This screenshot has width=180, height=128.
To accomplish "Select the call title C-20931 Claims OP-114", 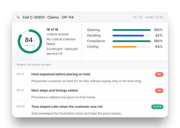I will point(48,17).
